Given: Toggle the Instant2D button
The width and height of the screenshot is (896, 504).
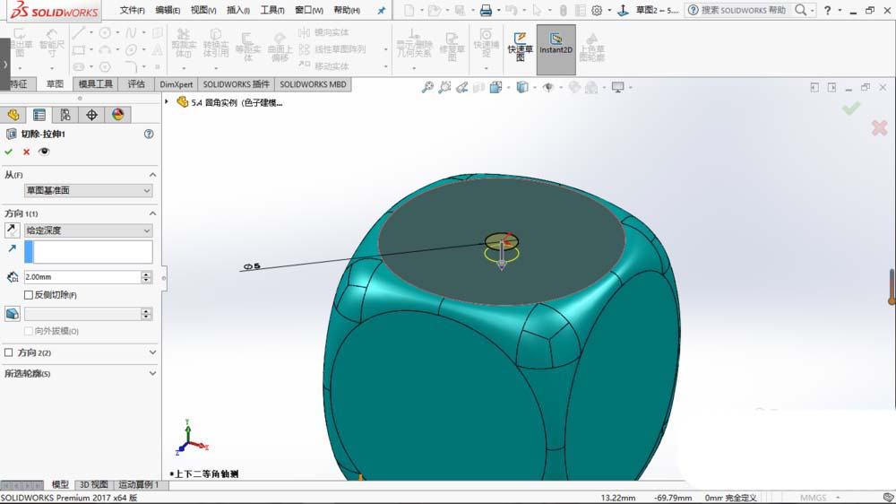Looking at the screenshot, I should coord(556,49).
